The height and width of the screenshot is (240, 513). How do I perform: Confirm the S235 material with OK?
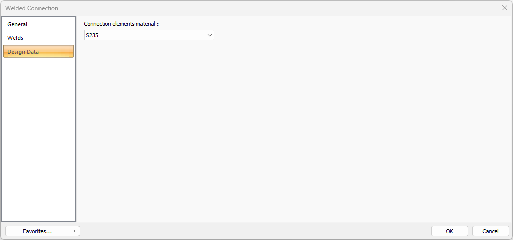(449, 231)
